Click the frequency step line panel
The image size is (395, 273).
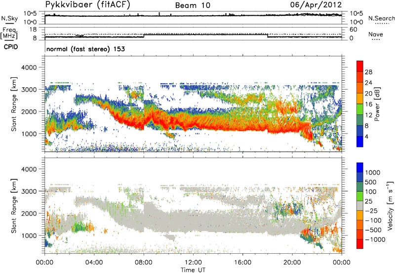click(x=193, y=34)
